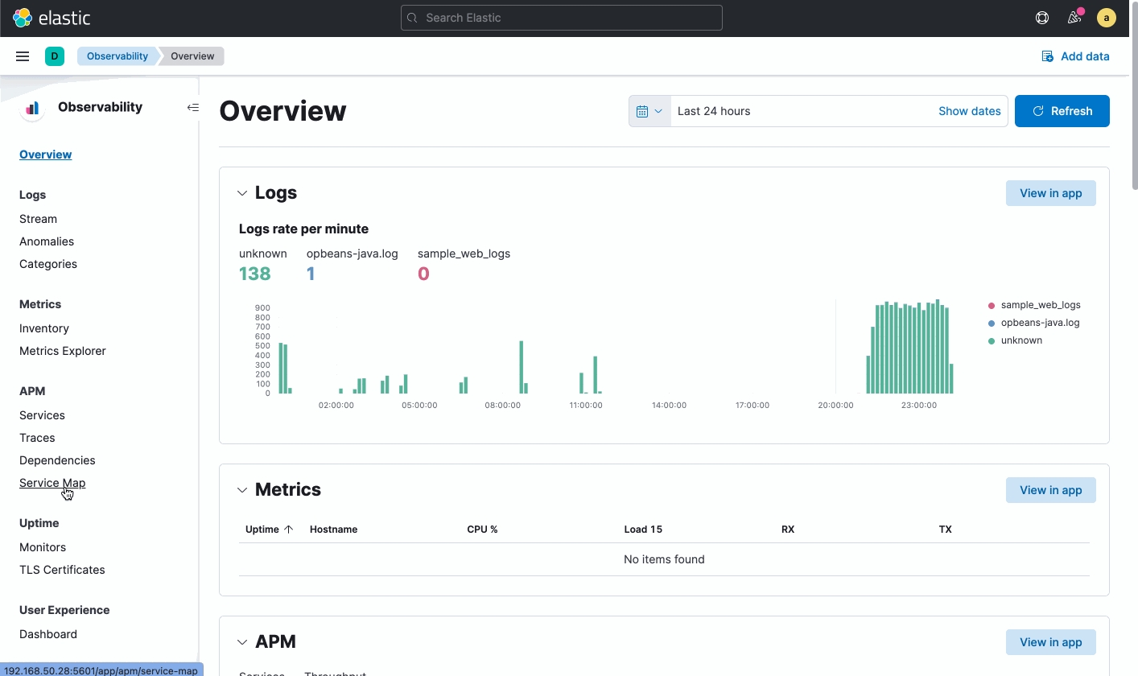The image size is (1138, 676).
Task: Collapse the Observability side navigation
Action: click(x=193, y=107)
